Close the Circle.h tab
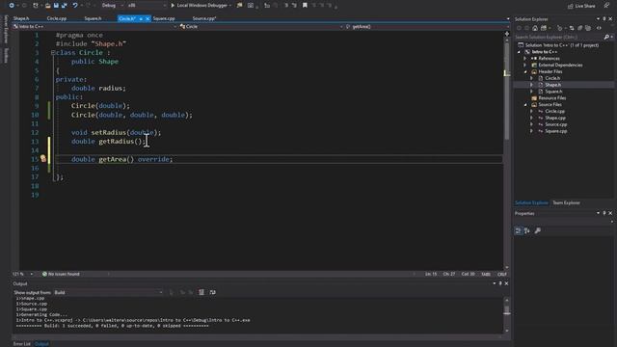Screen dimensions: 617x347 click(x=148, y=18)
